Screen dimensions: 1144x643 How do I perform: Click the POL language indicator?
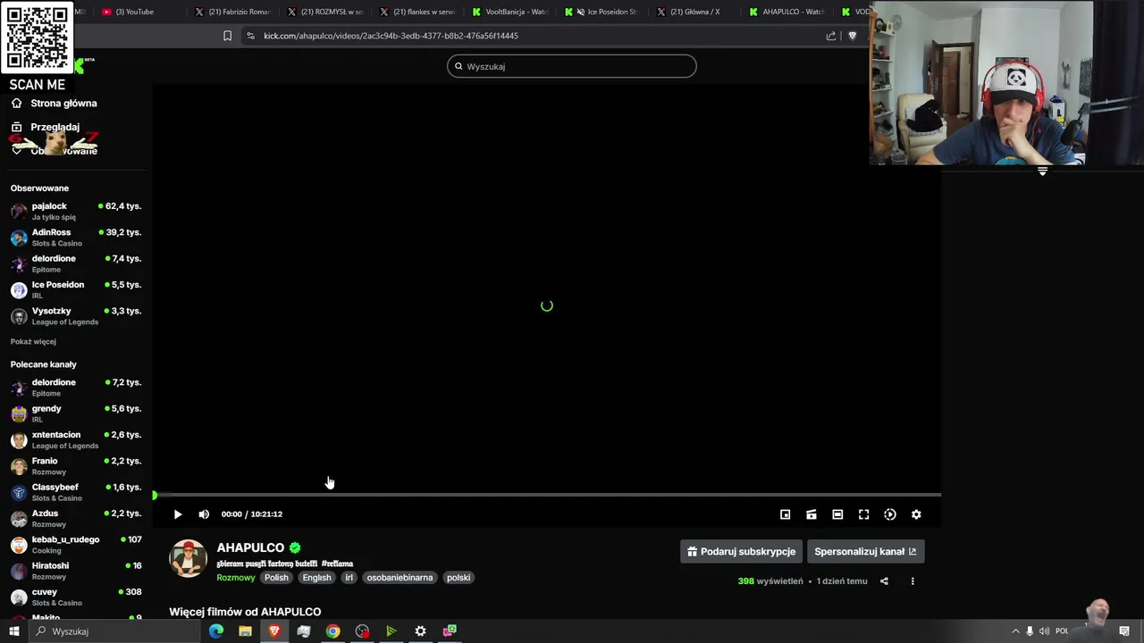tap(1062, 631)
